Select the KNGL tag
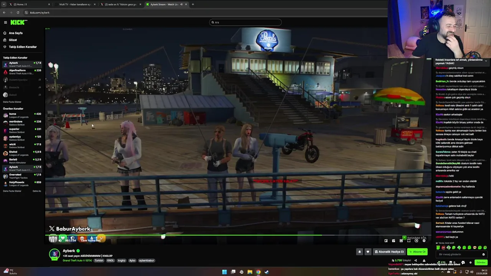 pyautogui.click(x=110, y=261)
